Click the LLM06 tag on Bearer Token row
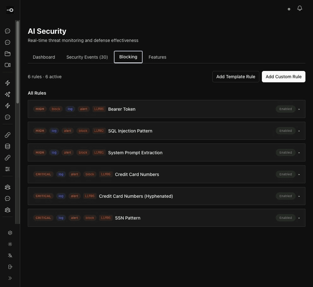The image size is (313, 287). [99, 109]
